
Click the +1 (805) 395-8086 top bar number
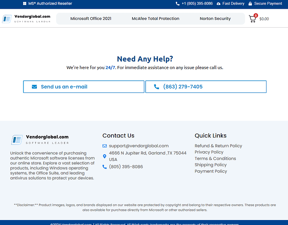pyautogui.click(x=197, y=3)
